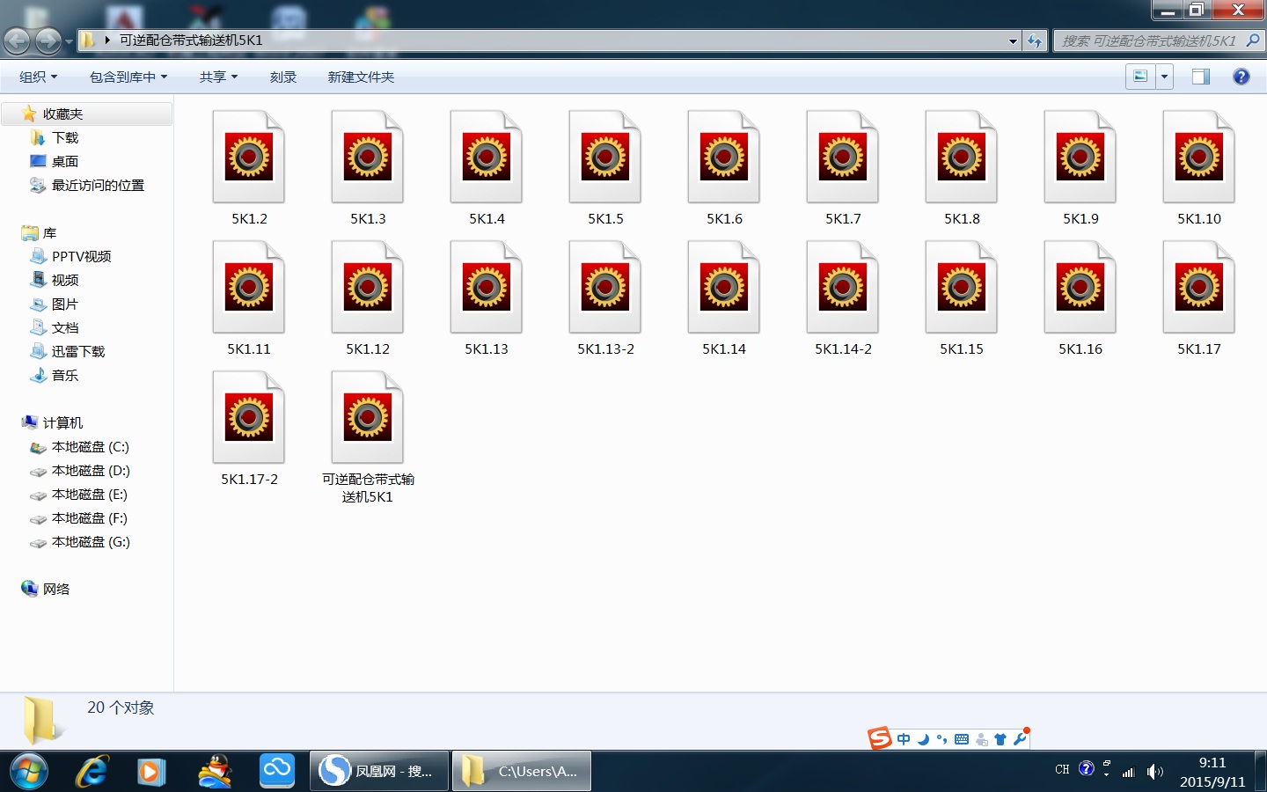Screen dimensions: 1267x792
Task: Select the 5K1.14-2 file icon
Action: point(843,288)
